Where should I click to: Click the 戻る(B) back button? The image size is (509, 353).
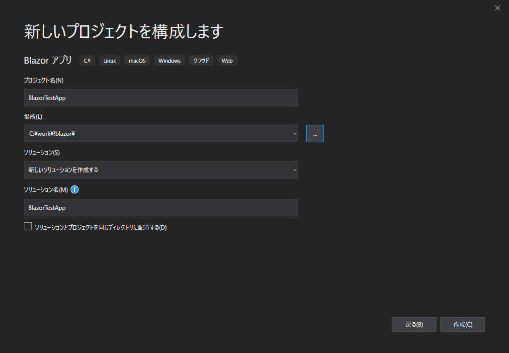point(414,325)
